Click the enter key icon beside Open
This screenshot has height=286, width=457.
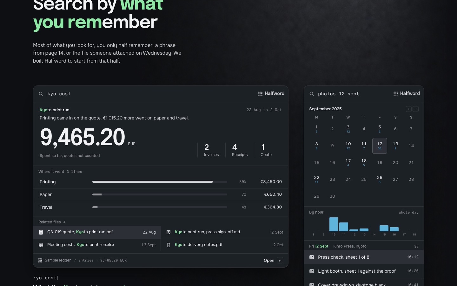[280, 261]
